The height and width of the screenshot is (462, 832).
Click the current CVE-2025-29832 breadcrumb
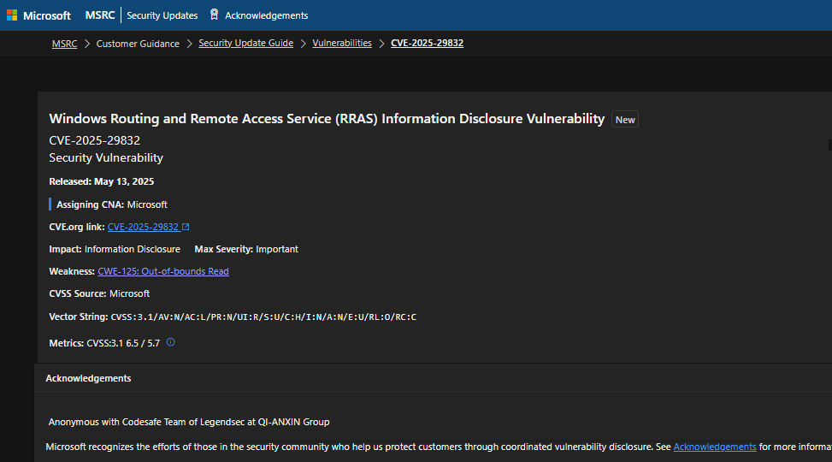click(x=427, y=43)
